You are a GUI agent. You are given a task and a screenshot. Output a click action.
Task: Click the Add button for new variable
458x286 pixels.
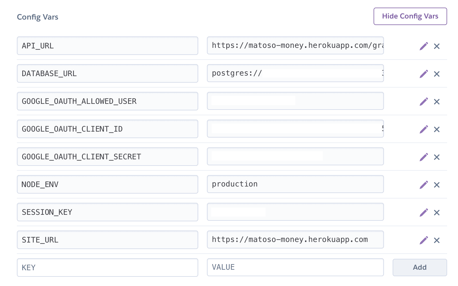pyautogui.click(x=420, y=268)
